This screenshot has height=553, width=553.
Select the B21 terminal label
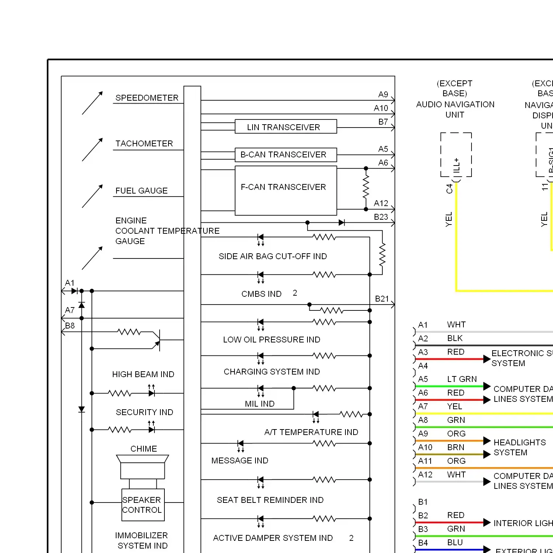click(x=382, y=299)
